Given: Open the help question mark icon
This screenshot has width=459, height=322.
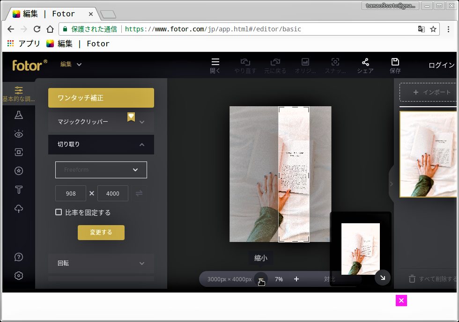Looking at the screenshot, I should point(19,257).
